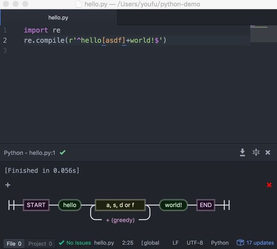This screenshot has height=249, width=277.
Task: Switch linter scope to Project 0
Action: tap(40, 244)
